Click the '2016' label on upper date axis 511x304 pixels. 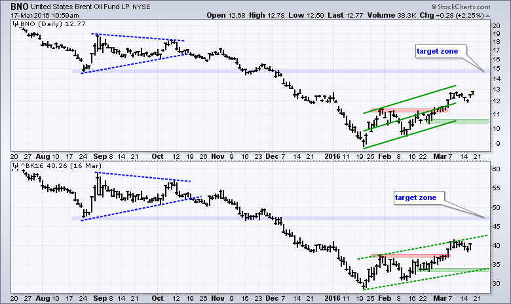(332, 156)
